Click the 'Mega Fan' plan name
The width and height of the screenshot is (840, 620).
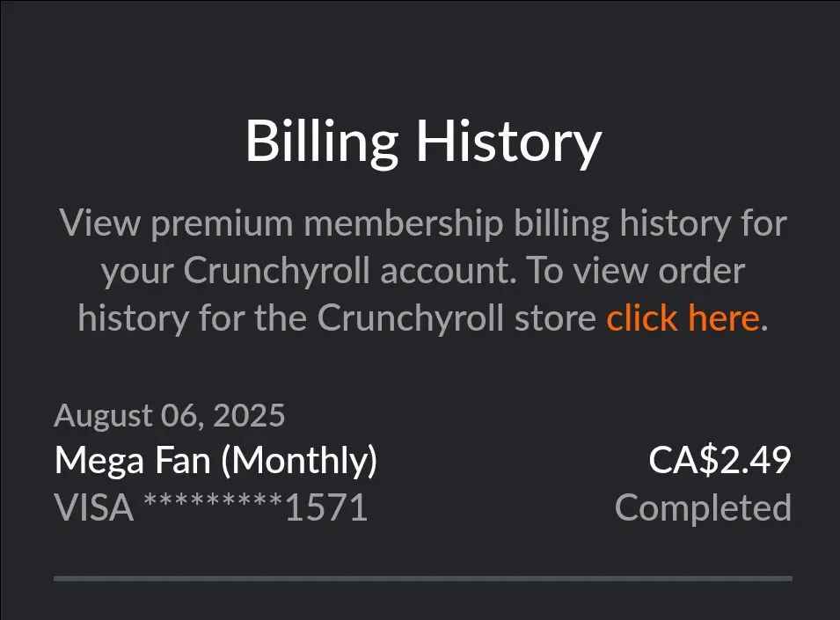tap(132, 461)
